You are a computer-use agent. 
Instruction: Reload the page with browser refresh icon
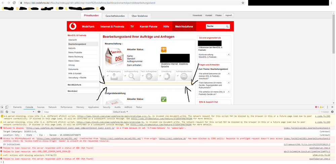coord(14,3)
